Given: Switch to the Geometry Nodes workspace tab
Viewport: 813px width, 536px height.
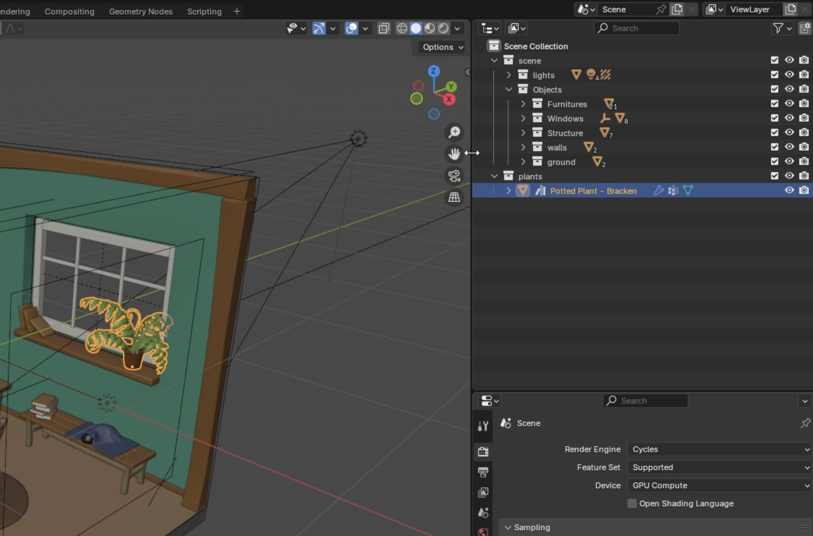Looking at the screenshot, I should 141,12.
